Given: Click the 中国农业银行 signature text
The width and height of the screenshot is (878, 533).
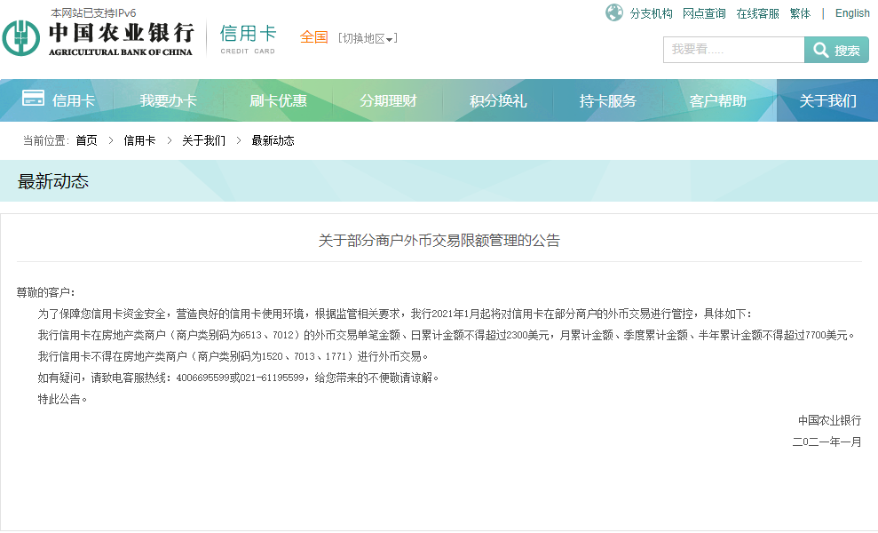Looking at the screenshot, I should tap(829, 420).
